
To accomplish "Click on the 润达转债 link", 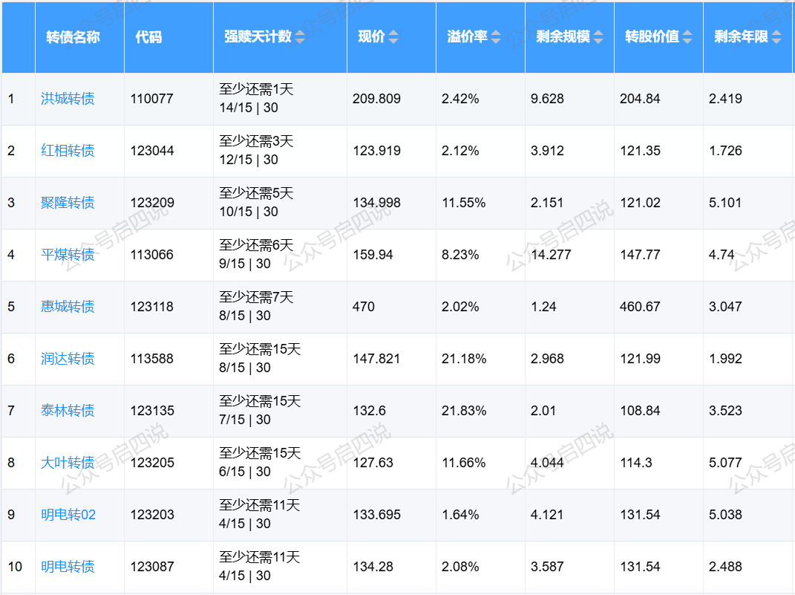I will pos(68,359).
